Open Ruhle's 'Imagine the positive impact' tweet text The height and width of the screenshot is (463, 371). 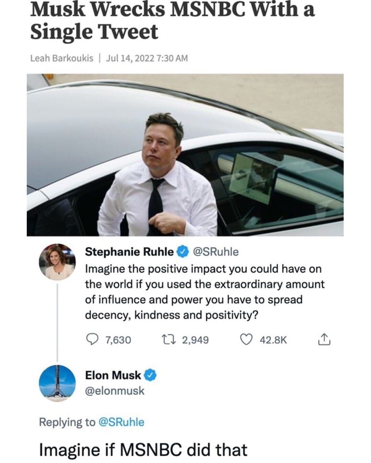pos(204,292)
